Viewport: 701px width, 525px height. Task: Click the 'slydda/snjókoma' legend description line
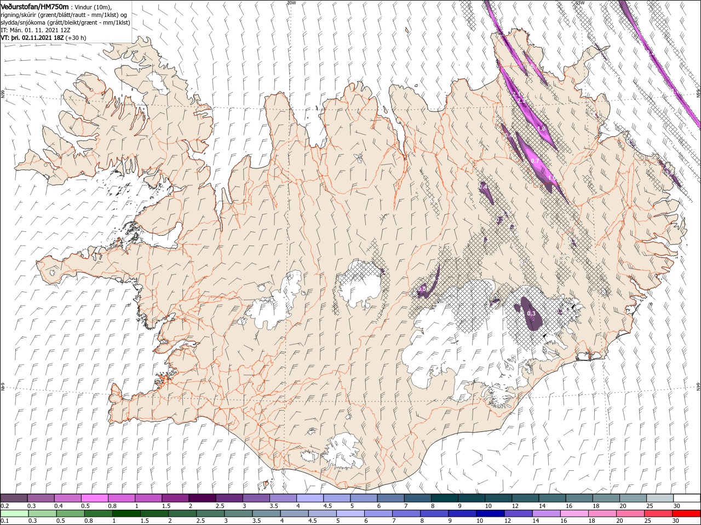[x=64, y=22]
